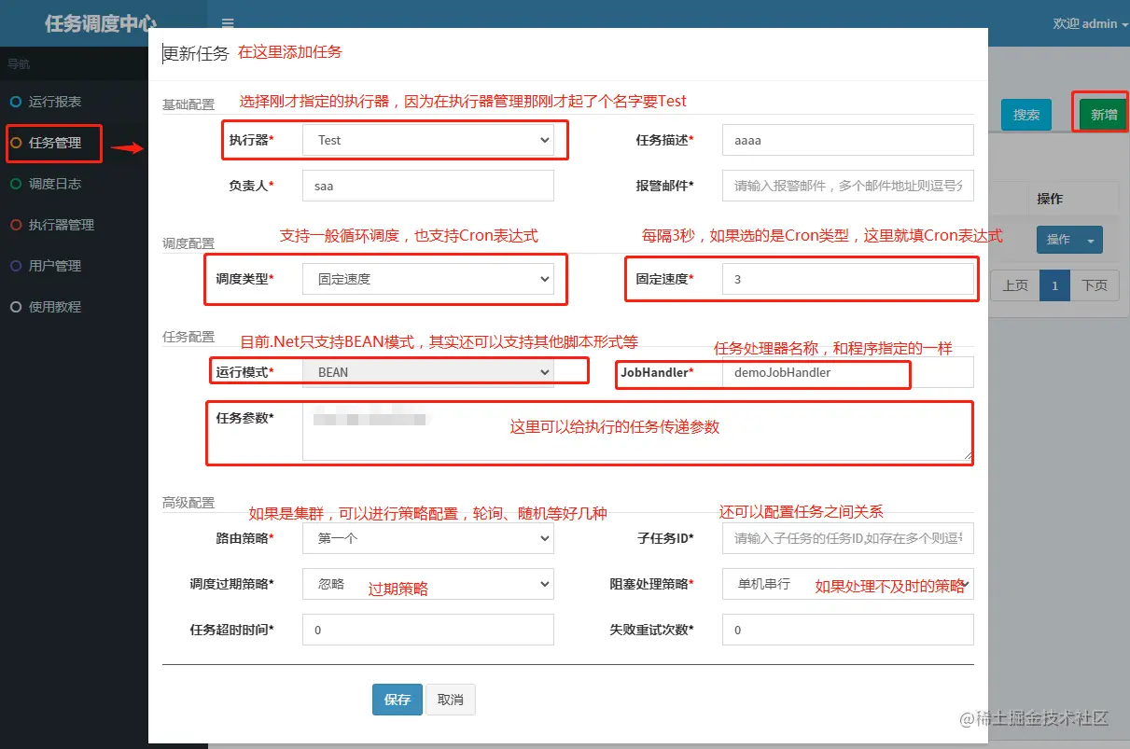Click the 固定速度 field containing 3
1130x749 pixels.
point(848,278)
